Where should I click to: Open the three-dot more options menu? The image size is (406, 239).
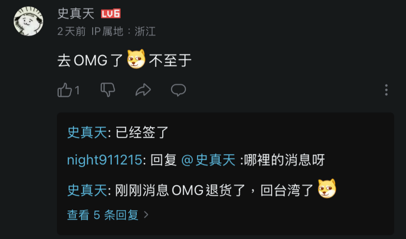pyautogui.click(x=386, y=90)
